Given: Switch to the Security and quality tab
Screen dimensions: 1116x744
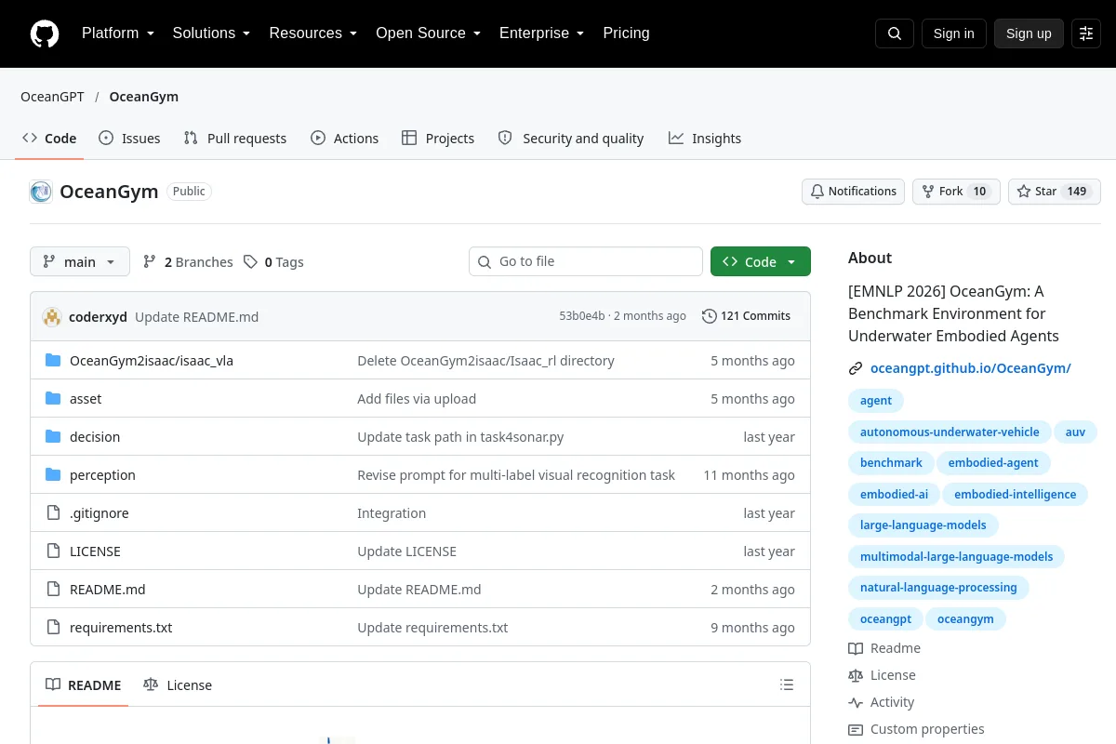Looking at the screenshot, I should click(x=571, y=139).
